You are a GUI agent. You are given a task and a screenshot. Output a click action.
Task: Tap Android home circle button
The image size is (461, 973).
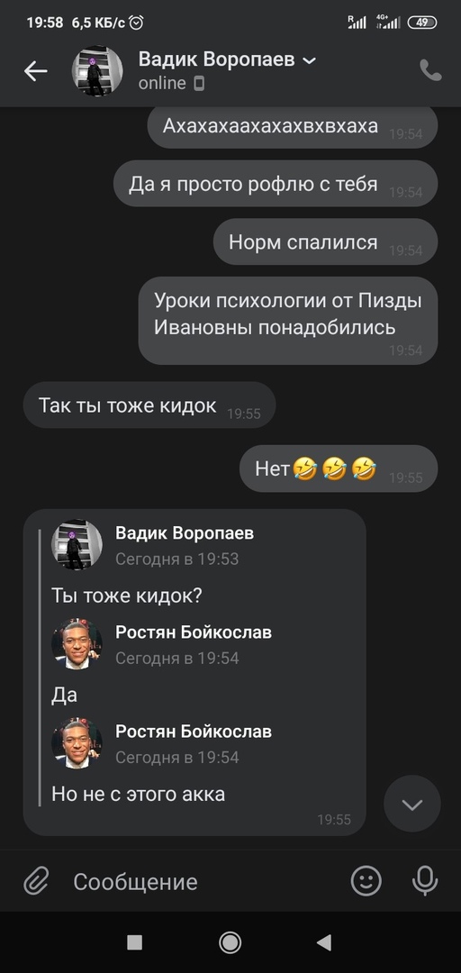(230, 942)
